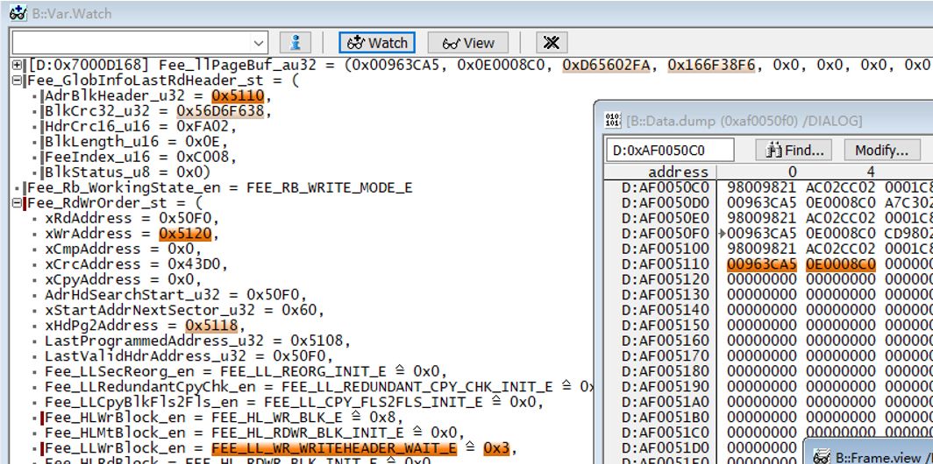
Task: Select the 0x166F38F6 value in Fee_llPageBuf_au32
Action: pyautogui.click(x=712, y=65)
